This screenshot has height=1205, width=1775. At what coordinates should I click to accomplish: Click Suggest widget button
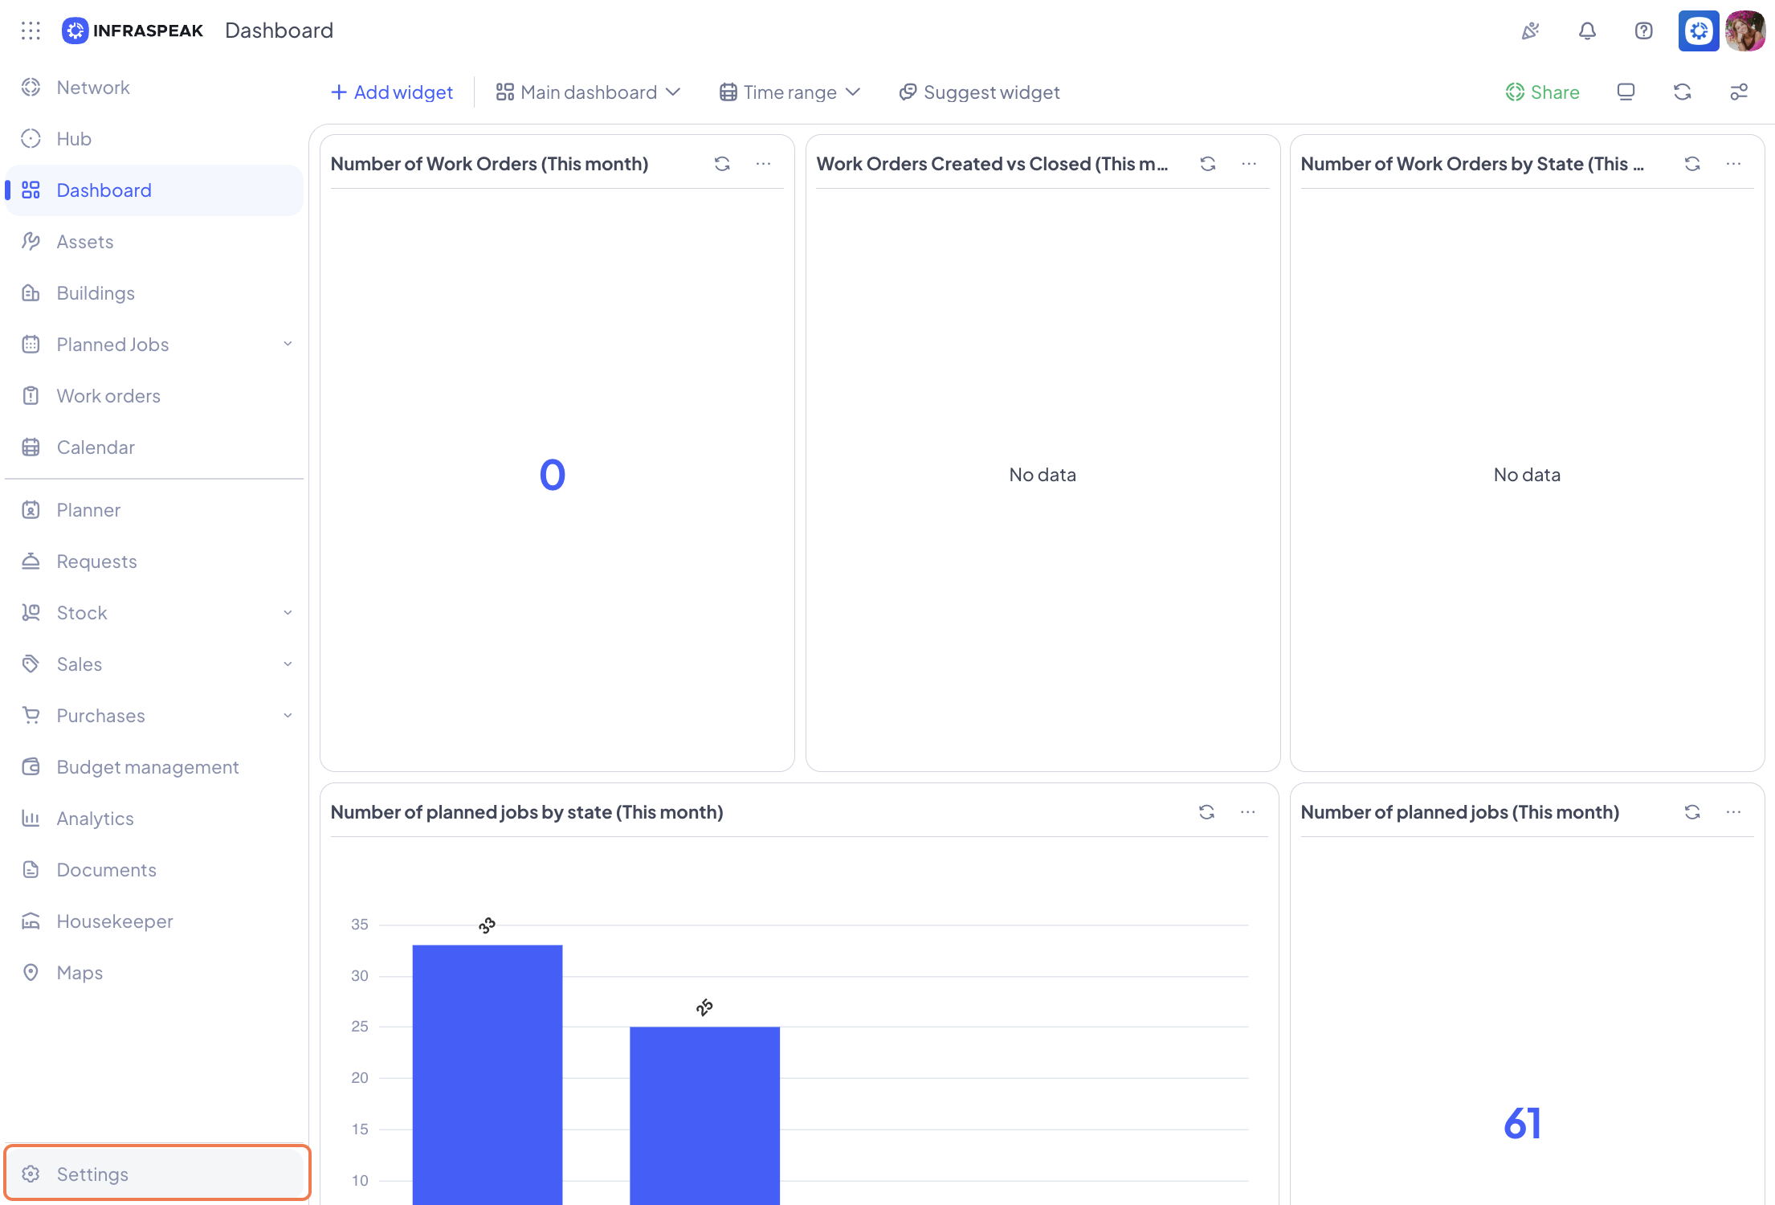(x=979, y=92)
